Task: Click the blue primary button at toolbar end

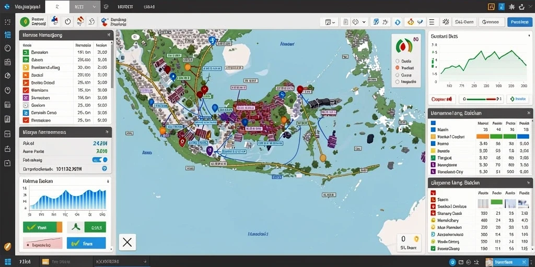Action: 520,22
